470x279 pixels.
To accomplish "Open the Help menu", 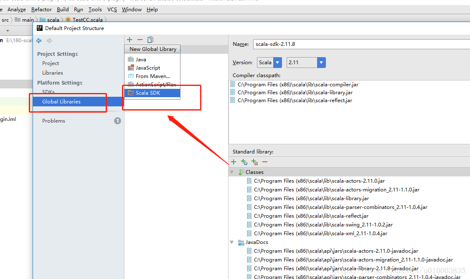I will coord(152,10).
